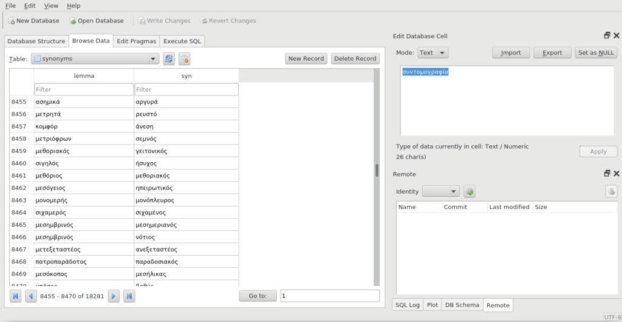Go to first page of records
The image size is (622, 322).
(x=15, y=296)
